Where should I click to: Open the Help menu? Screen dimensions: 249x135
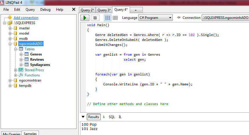tap(59, 10)
